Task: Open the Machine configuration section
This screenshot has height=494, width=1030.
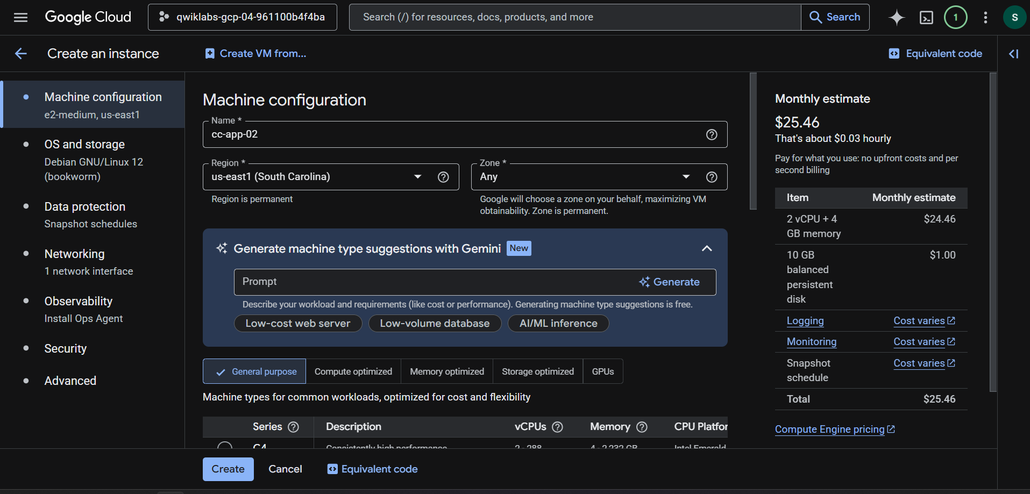Action: [94, 105]
